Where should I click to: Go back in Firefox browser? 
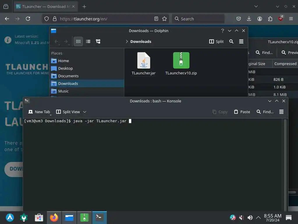point(7,19)
